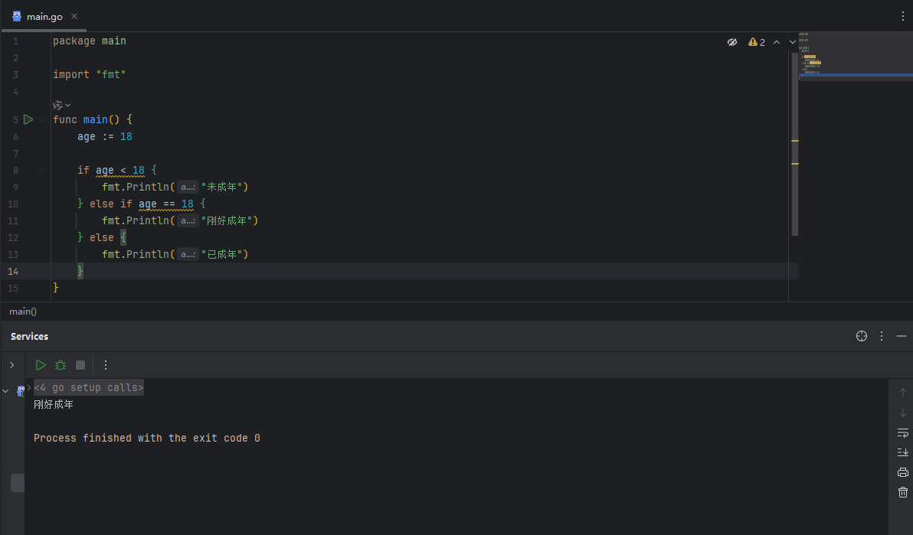Toggle scroll to end of console

pyautogui.click(x=902, y=452)
